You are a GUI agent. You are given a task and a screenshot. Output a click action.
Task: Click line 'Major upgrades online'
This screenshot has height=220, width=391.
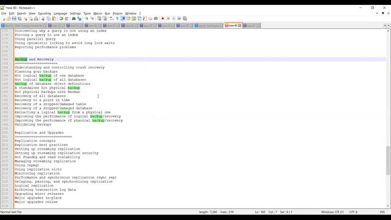click(x=36, y=202)
